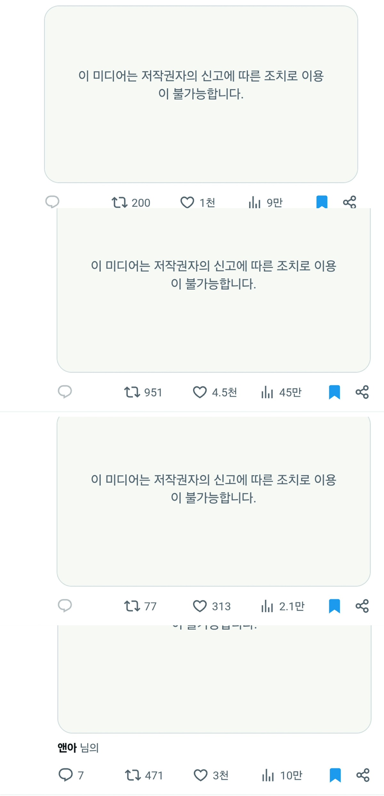This screenshot has height=796, width=384.
Task: Open view stats showing 9만
Action: (x=255, y=203)
